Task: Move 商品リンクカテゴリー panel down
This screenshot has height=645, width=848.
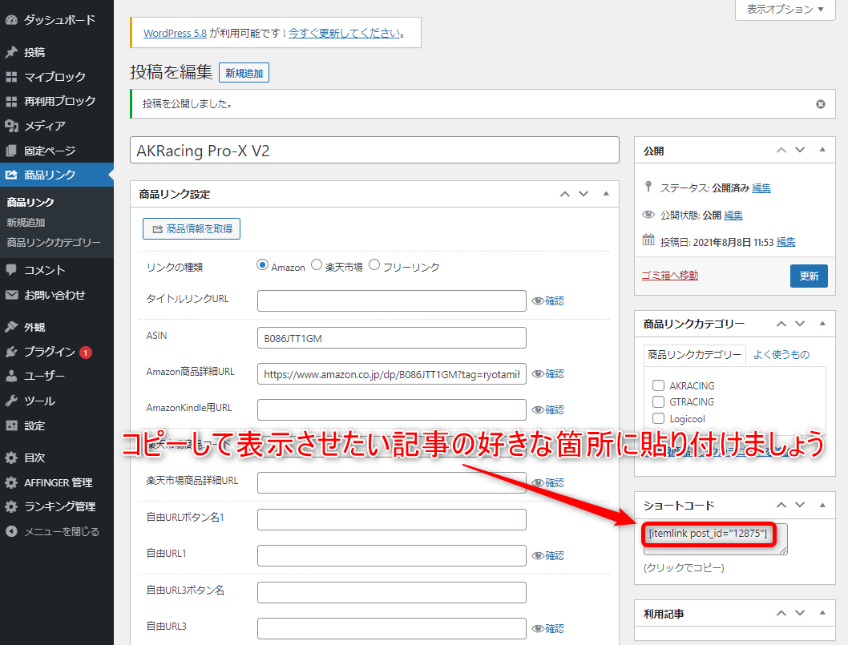Action: tap(800, 324)
